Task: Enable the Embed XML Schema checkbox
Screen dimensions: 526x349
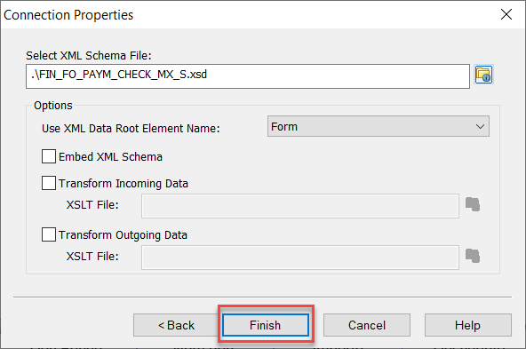Action: [49, 156]
